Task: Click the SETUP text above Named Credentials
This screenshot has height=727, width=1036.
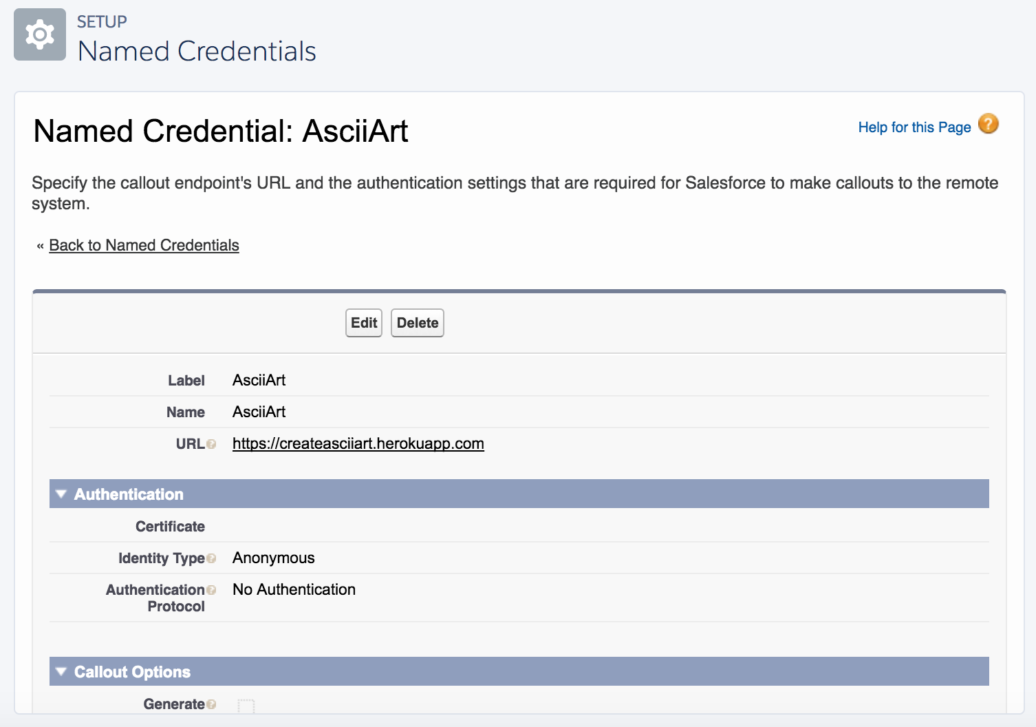Action: (x=102, y=22)
